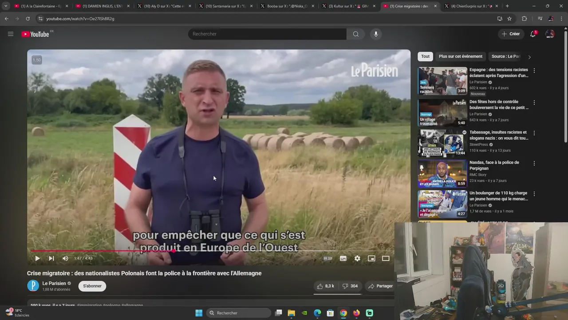Click the search magnifier button

pyautogui.click(x=356, y=34)
